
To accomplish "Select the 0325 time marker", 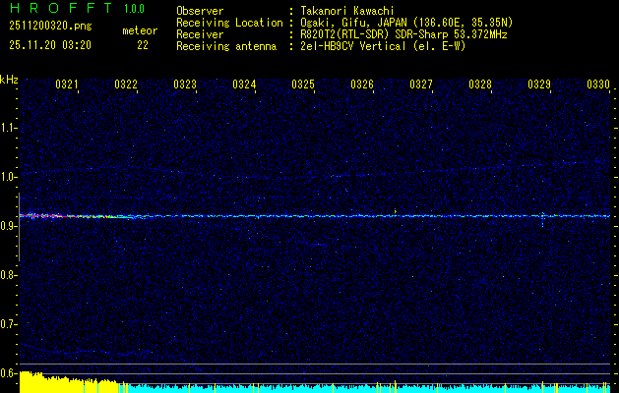I will [303, 84].
